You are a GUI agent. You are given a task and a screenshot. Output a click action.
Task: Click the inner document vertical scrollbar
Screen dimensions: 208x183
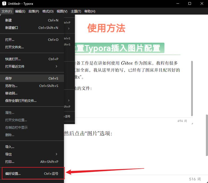click(x=192, y=89)
